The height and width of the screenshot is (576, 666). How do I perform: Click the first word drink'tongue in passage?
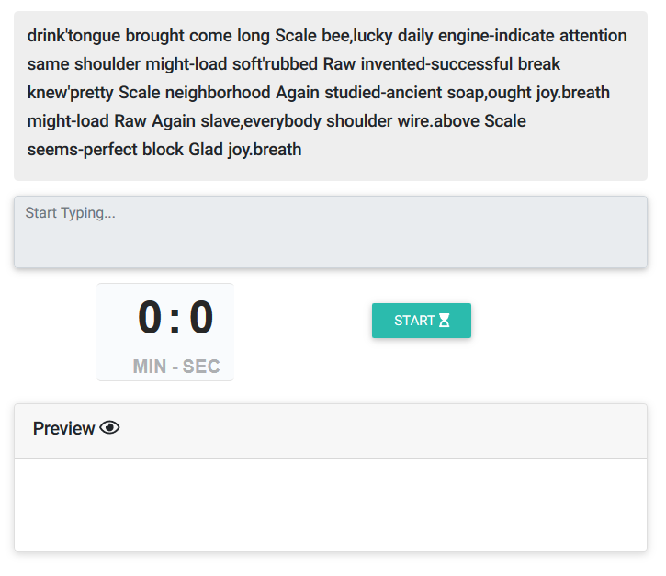point(73,36)
